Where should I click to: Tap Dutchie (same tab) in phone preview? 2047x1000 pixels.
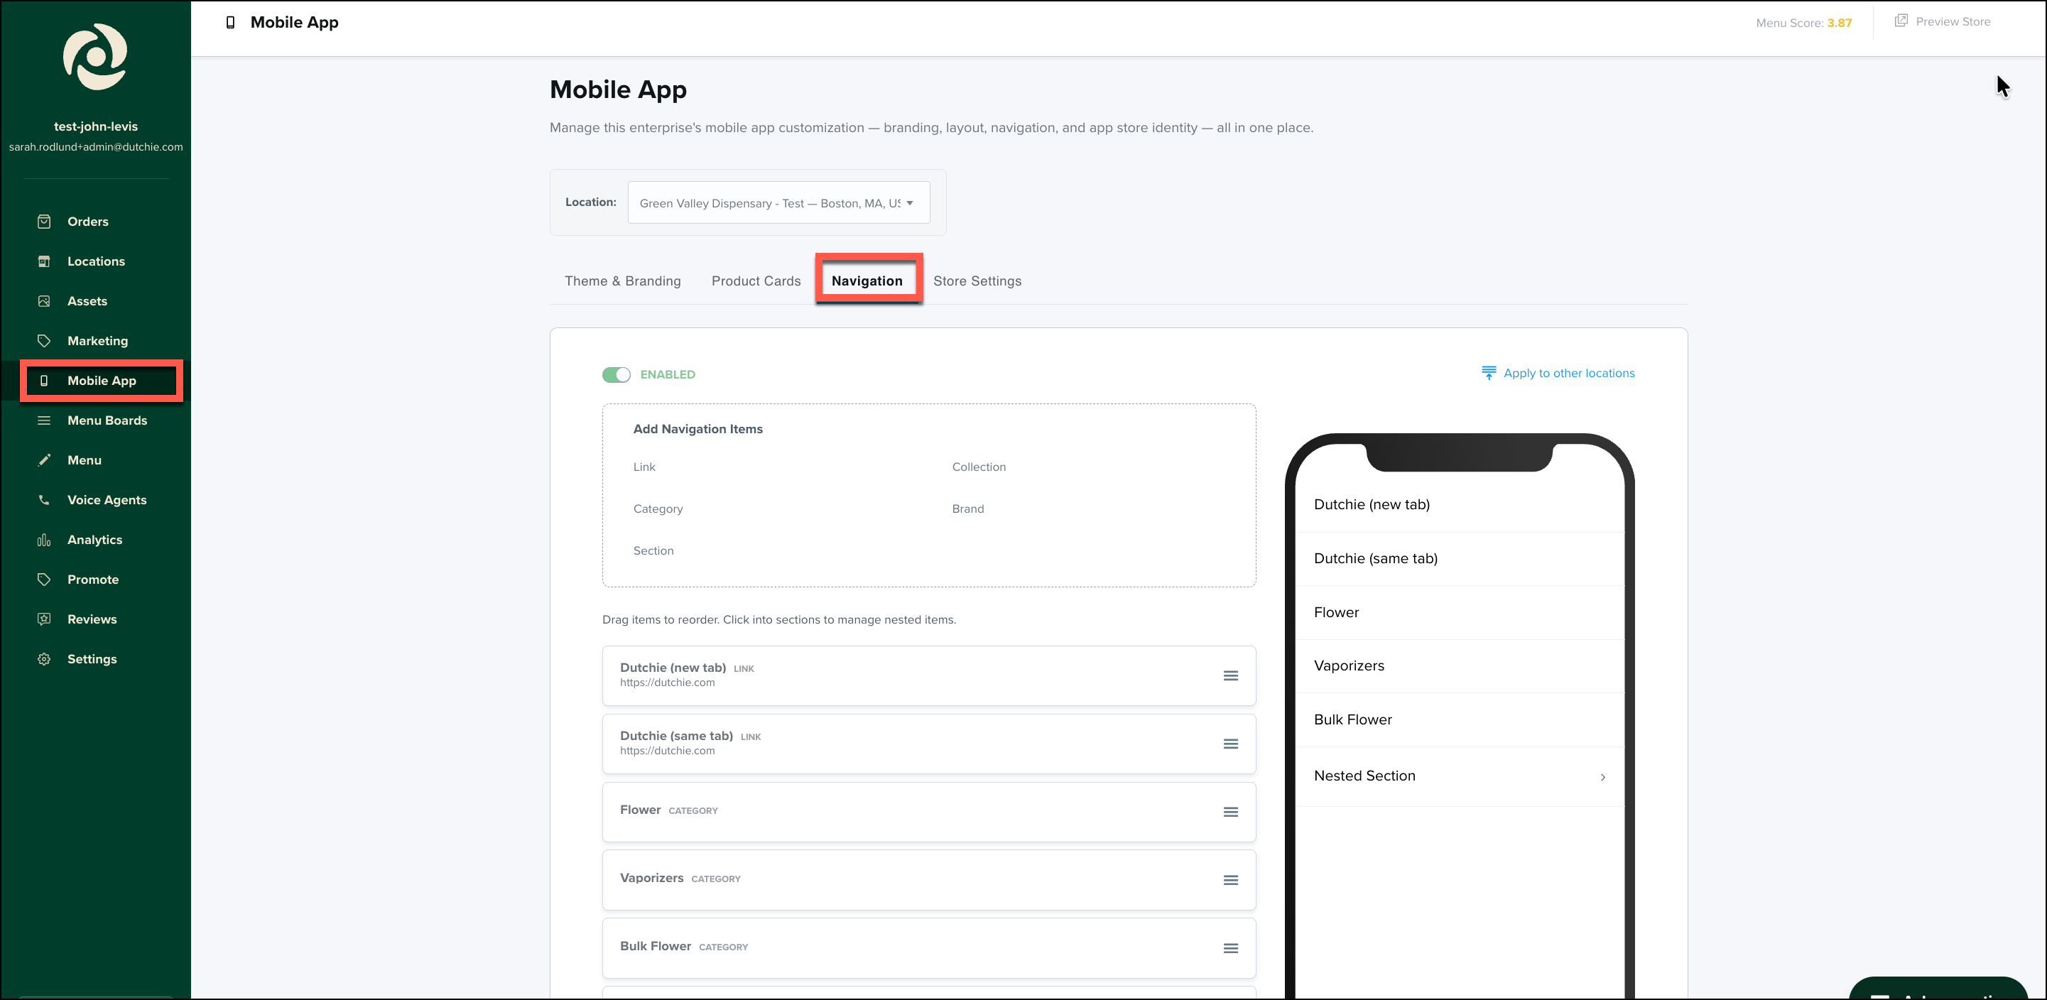click(x=1459, y=558)
